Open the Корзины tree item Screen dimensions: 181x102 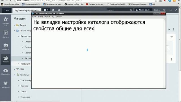[24, 86]
